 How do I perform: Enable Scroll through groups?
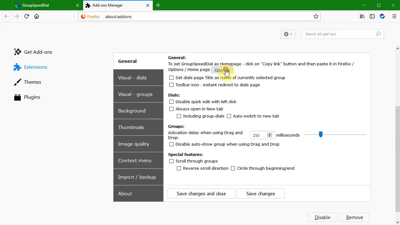pos(171,161)
